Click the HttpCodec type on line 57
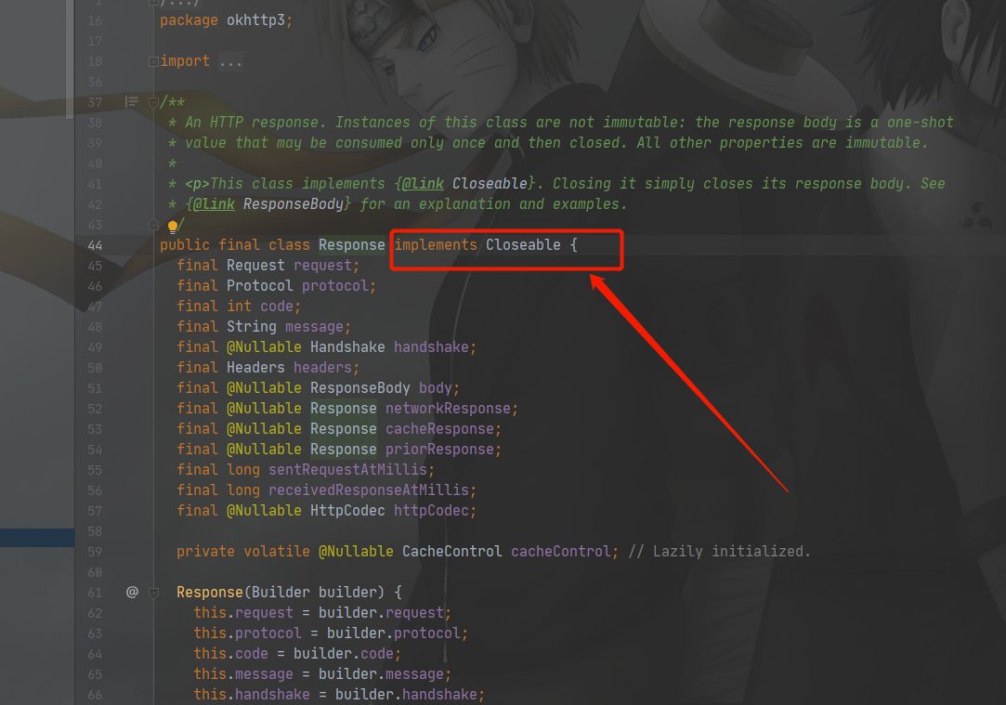The width and height of the screenshot is (1006, 705). [347, 511]
